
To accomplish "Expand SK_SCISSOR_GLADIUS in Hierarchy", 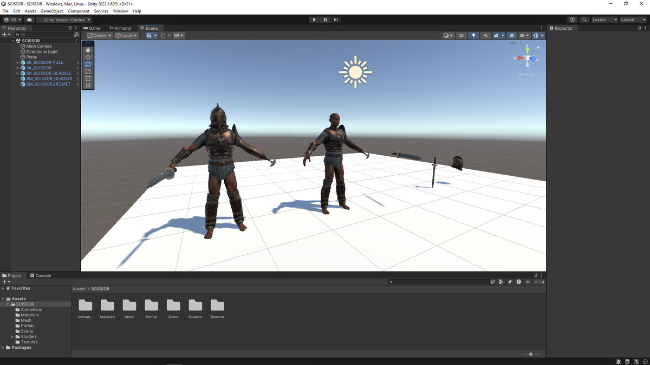I will pos(18,74).
